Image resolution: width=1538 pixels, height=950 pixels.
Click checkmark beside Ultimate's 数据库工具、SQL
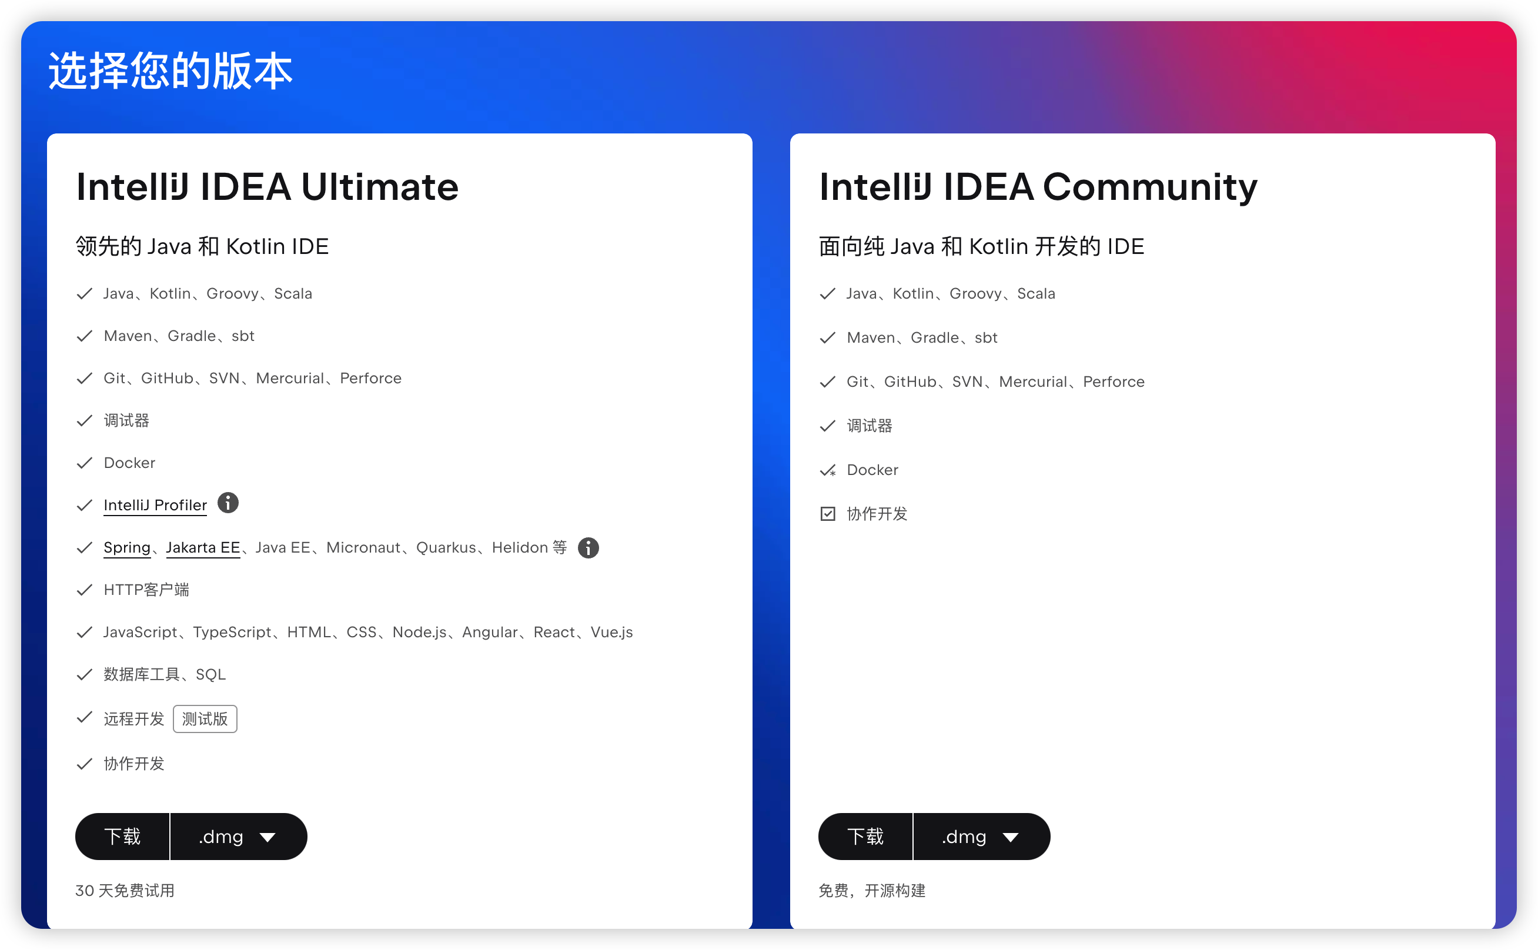pyautogui.click(x=84, y=674)
